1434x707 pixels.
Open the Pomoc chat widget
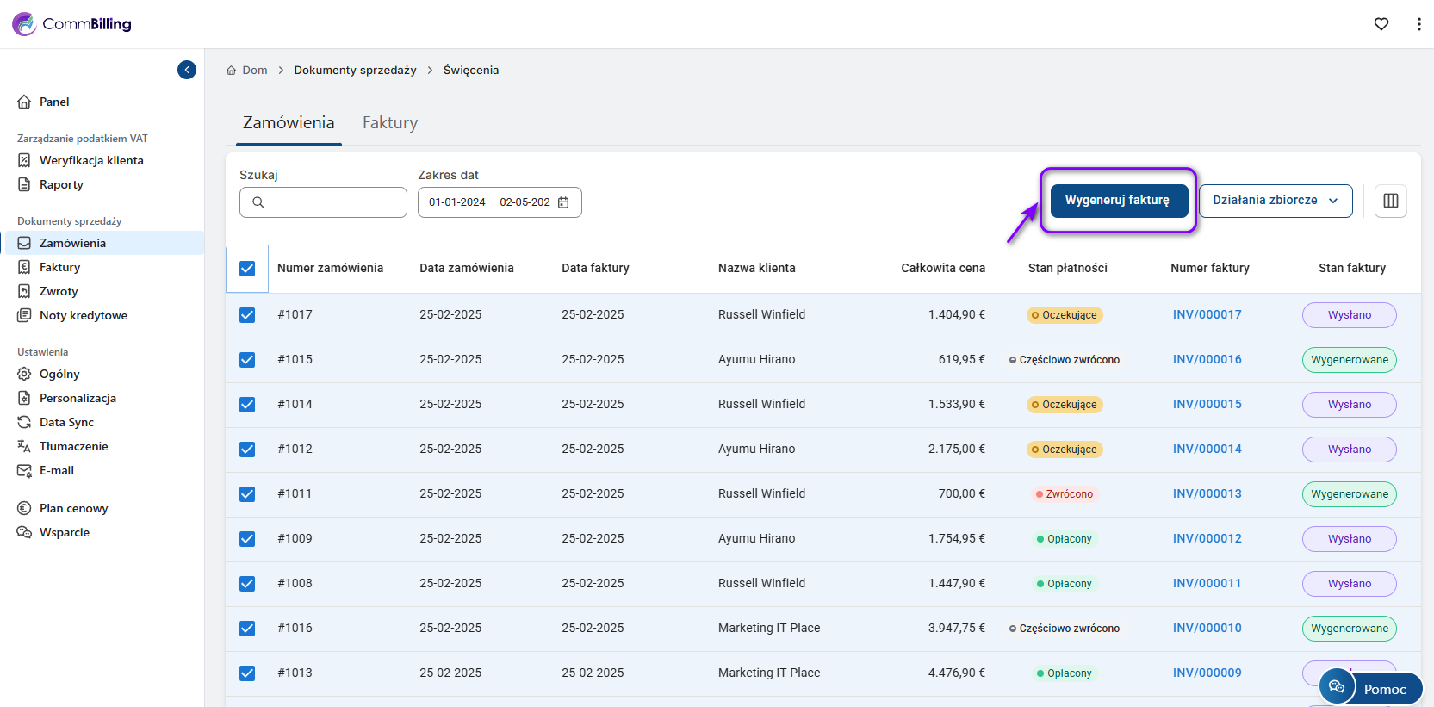[x=1370, y=688]
